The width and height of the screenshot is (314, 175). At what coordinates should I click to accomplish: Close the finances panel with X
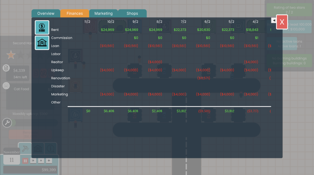tap(282, 22)
